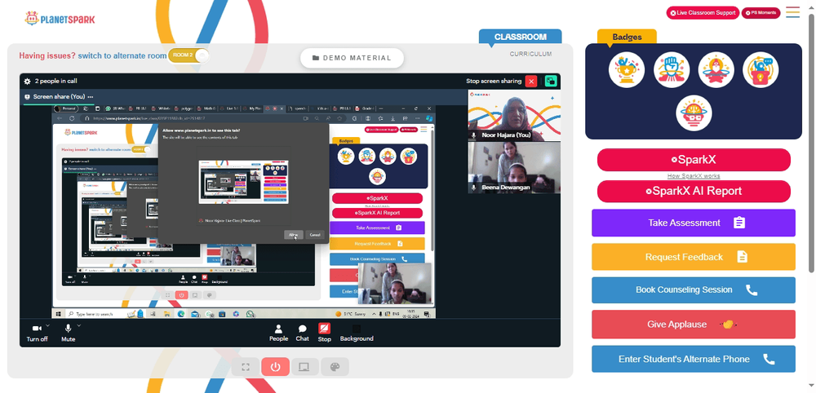Open call settings gear icon
This screenshot has width=816, height=393.
(27, 81)
